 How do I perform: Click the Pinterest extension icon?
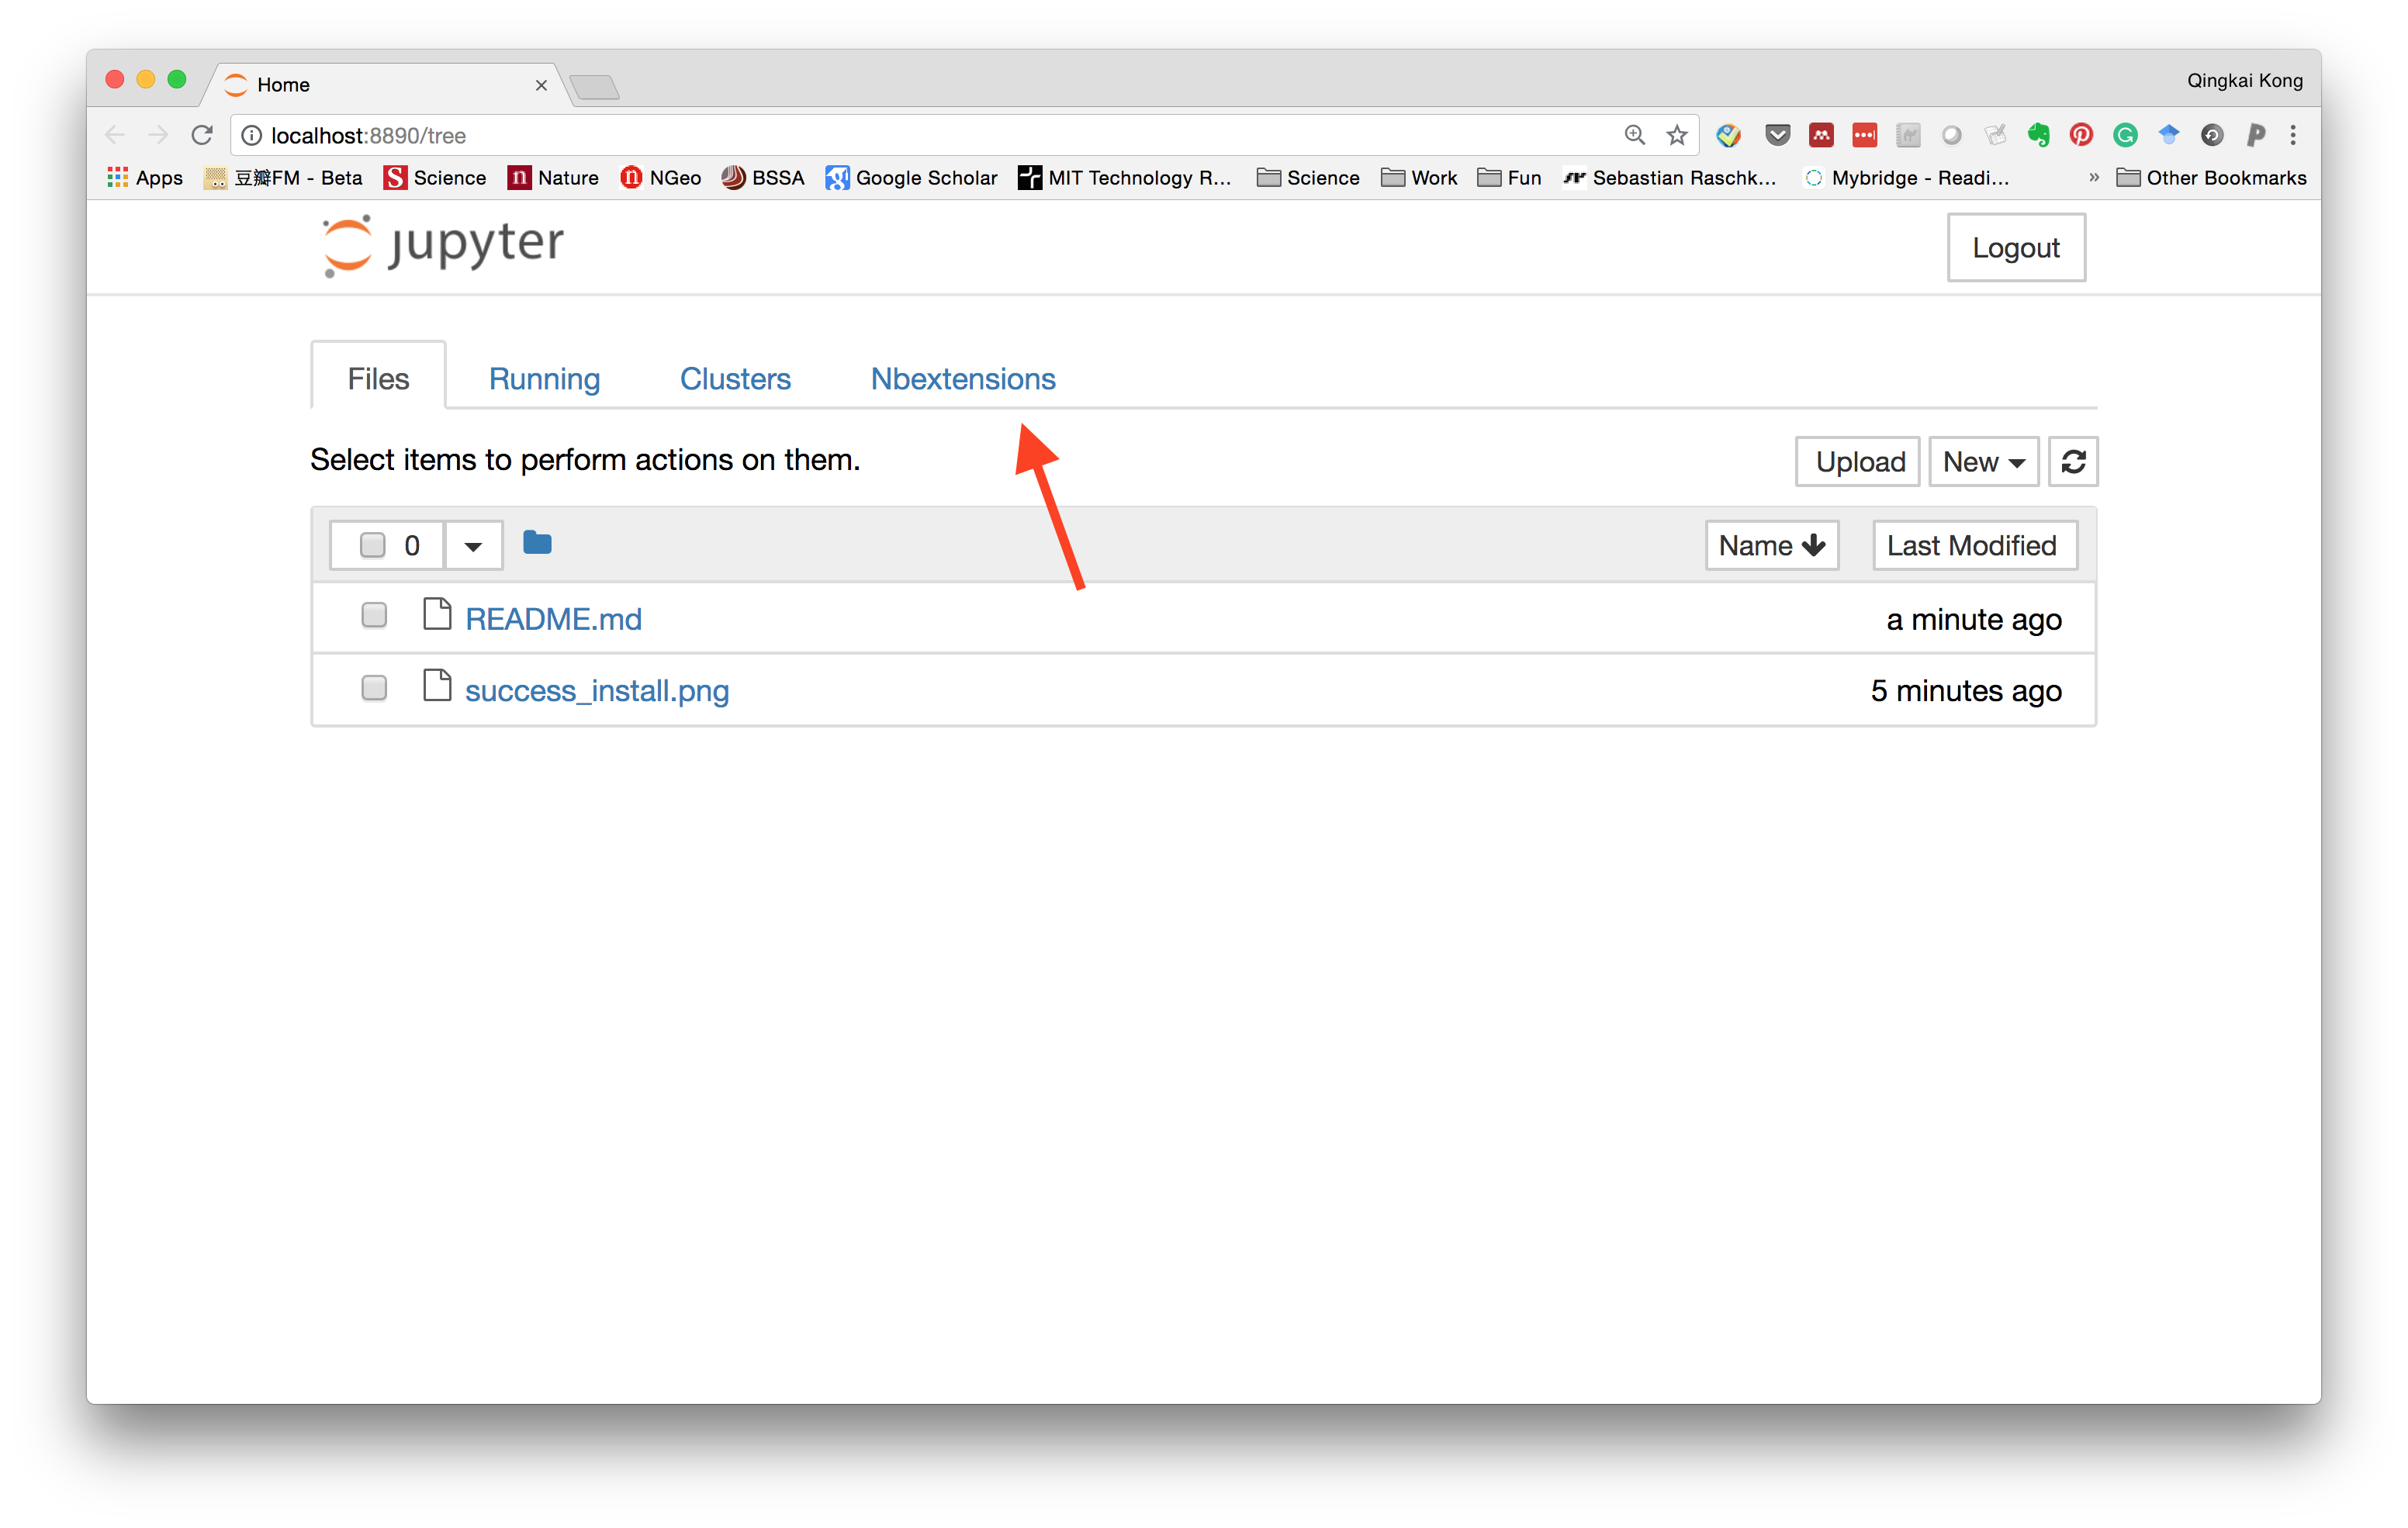click(x=2081, y=135)
